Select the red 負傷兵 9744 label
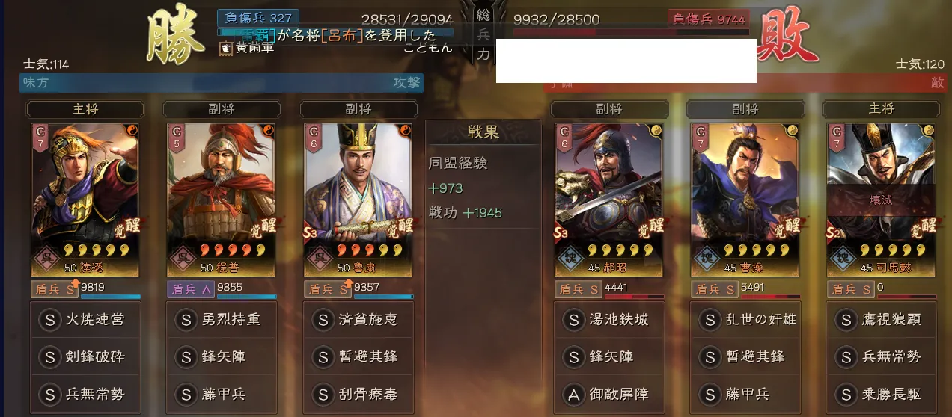The width and height of the screenshot is (952, 417). pos(708,18)
